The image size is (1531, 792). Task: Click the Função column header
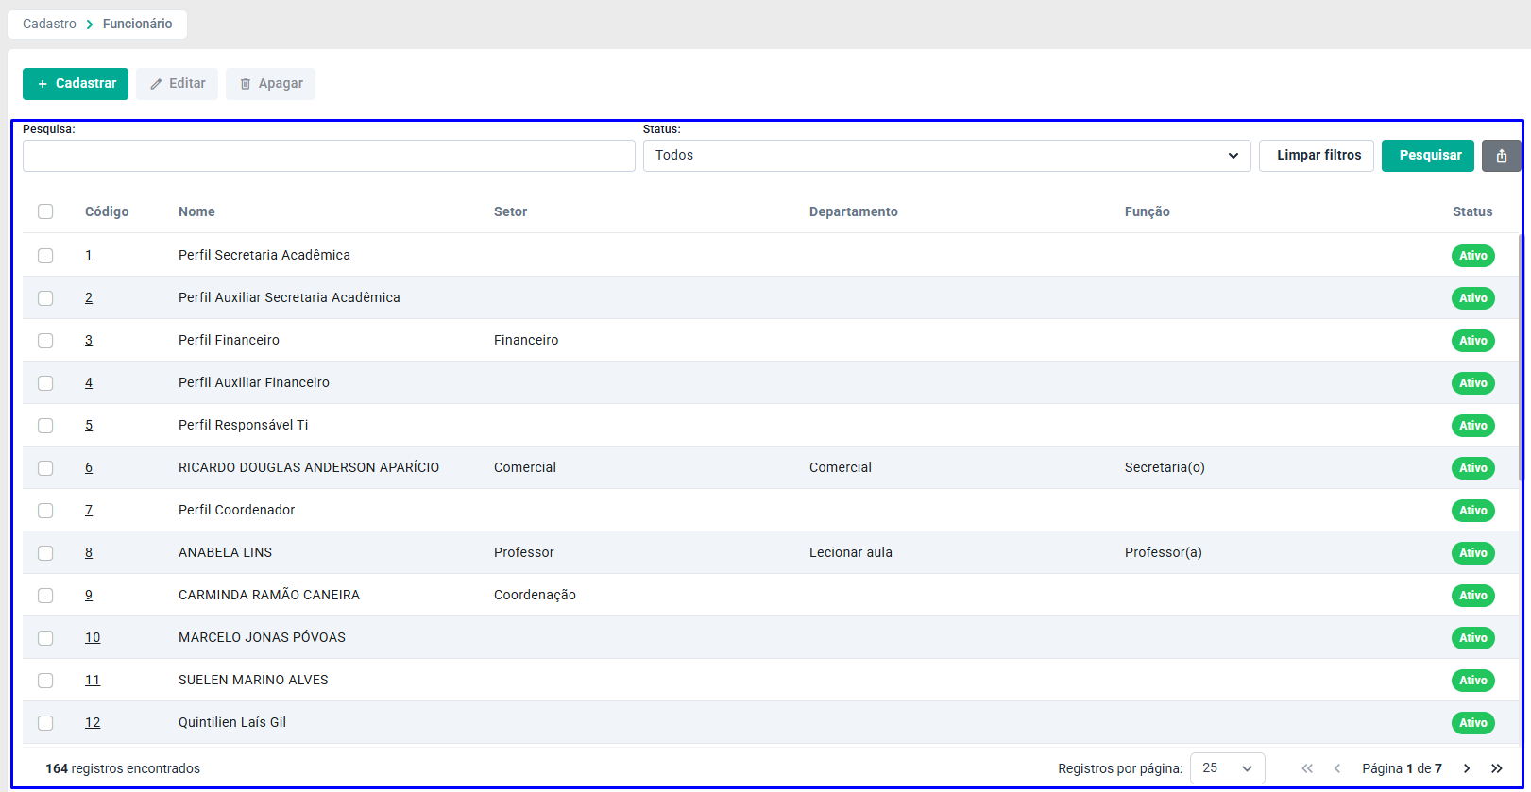coord(1148,211)
